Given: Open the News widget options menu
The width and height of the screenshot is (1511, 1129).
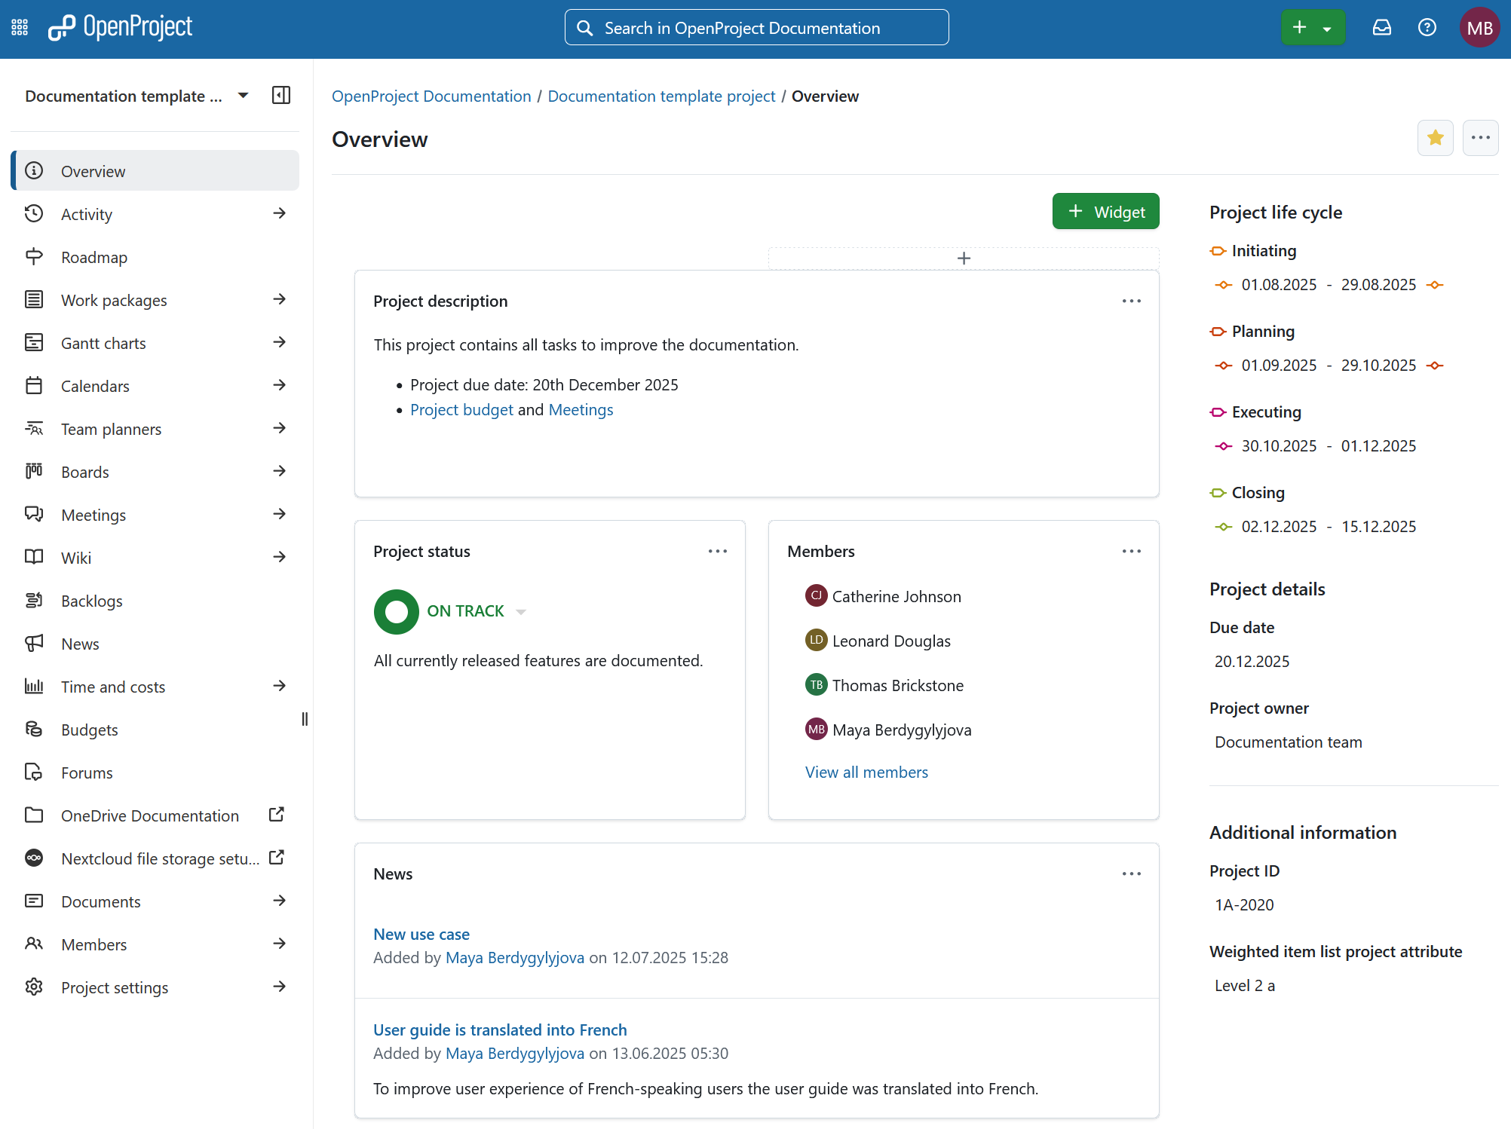Looking at the screenshot, I should click(x=1131, y=874).
